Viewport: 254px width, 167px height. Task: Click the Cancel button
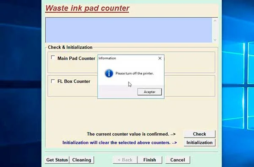coord(177,160)
